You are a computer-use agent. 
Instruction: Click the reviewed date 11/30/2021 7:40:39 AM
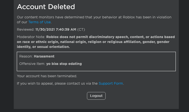(56, 30)
